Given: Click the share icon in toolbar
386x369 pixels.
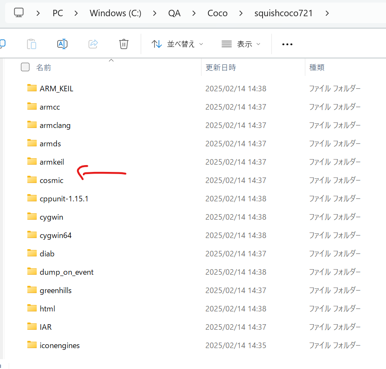Looking at the screenshot, I should click(x=93, y=44).
